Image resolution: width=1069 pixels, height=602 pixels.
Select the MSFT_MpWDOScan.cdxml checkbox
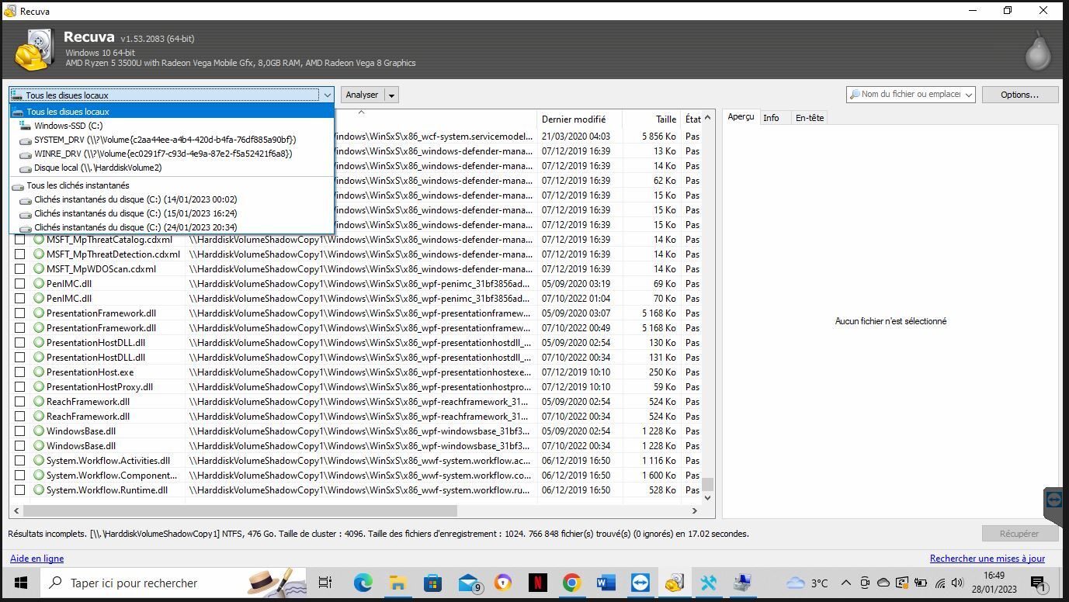[x=20, y=269]
